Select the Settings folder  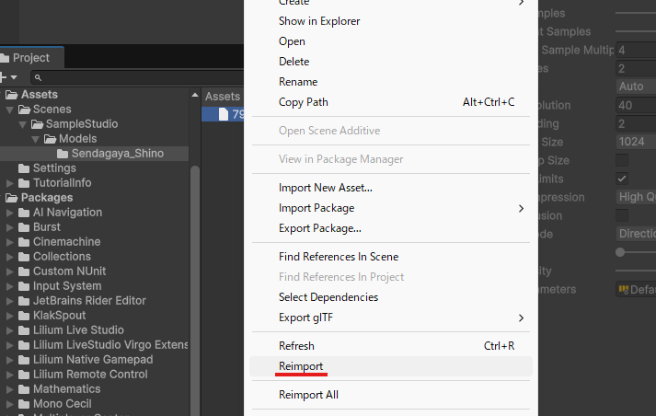(54, 168)
